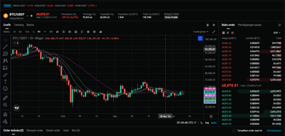Toggle the log scale option
The height and width of the screenshot is (136, 285).
click(207, 123)
